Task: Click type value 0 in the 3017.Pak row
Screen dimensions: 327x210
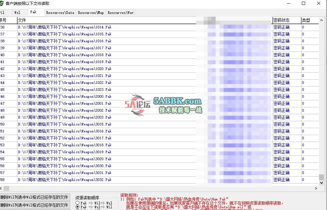Action: pos(303,138)
